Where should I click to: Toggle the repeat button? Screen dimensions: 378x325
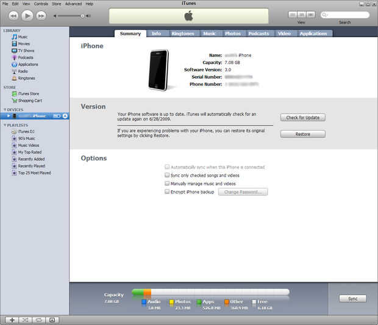[38, 320]
